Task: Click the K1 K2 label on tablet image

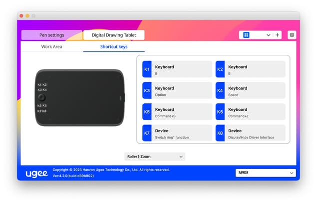Action: tap(42, 85)
